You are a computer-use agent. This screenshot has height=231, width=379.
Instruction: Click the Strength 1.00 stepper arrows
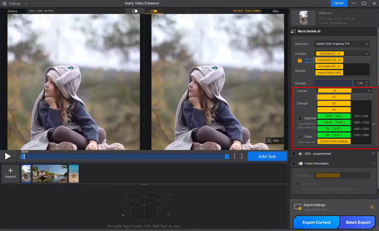coord(367,83)
